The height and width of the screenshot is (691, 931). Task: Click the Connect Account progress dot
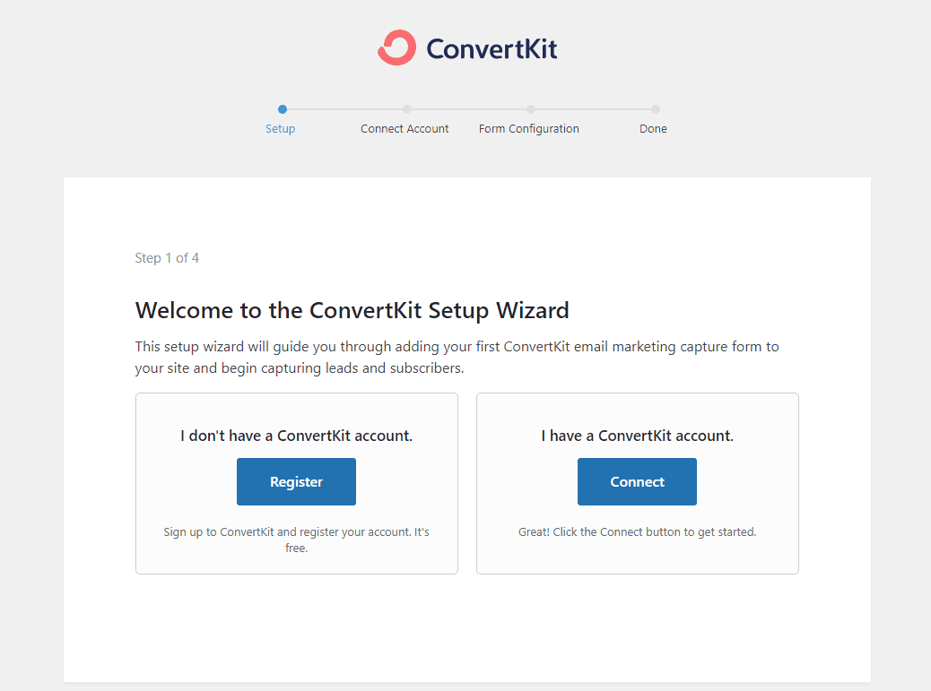click(406, 109)
